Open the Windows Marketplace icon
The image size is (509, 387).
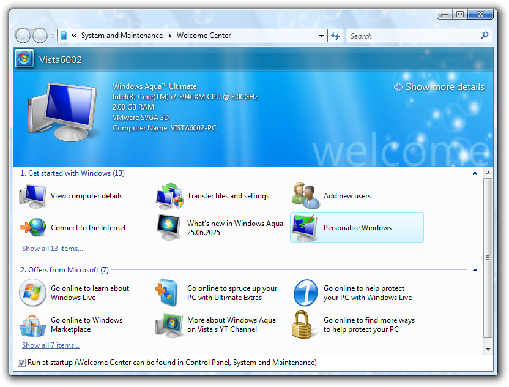coord(33,325)
